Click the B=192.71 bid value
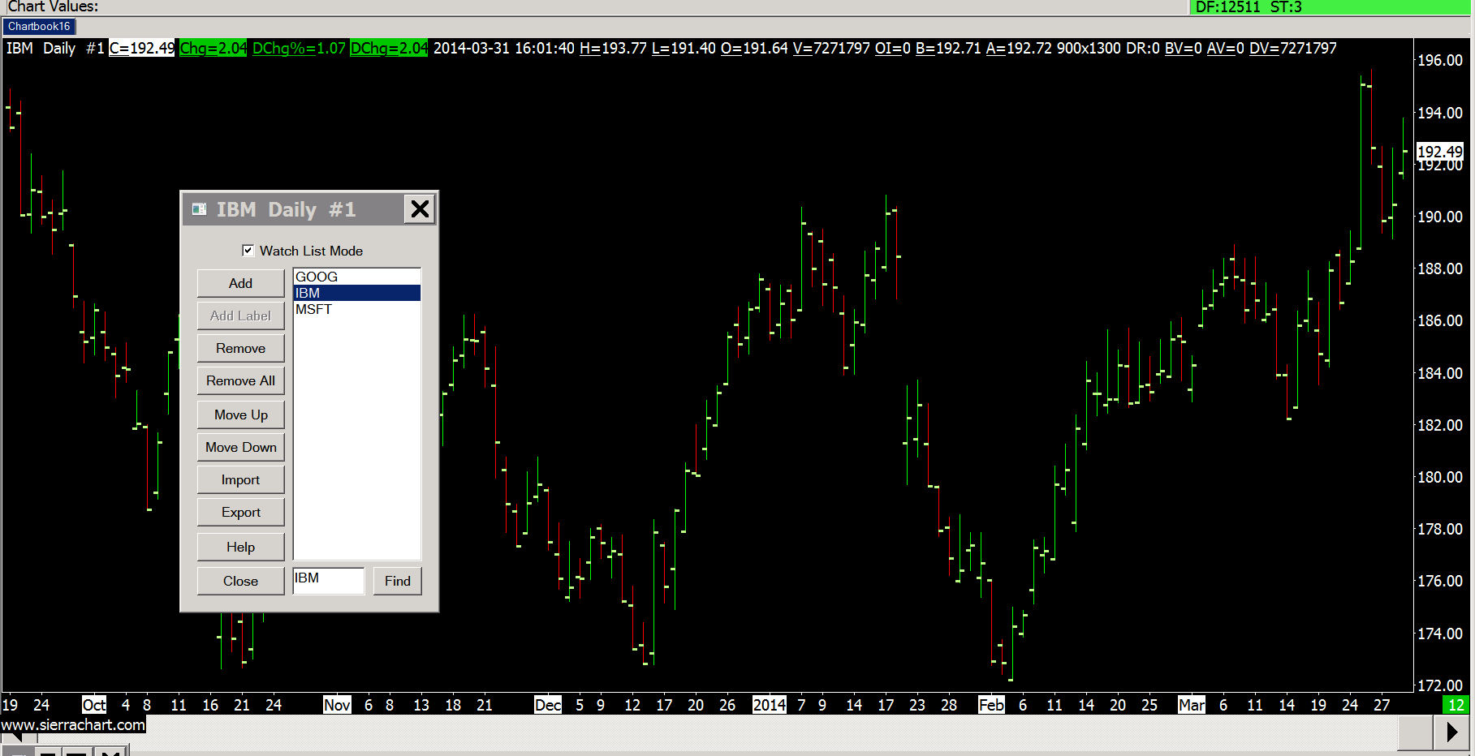 pos(948,48)
